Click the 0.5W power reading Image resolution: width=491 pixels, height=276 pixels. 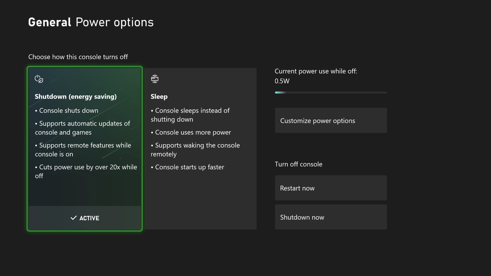click(x=282, y=81)
